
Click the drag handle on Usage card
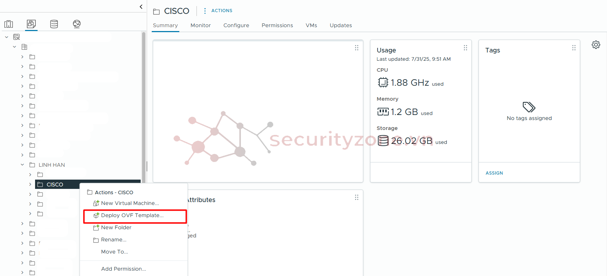point(465,47)
